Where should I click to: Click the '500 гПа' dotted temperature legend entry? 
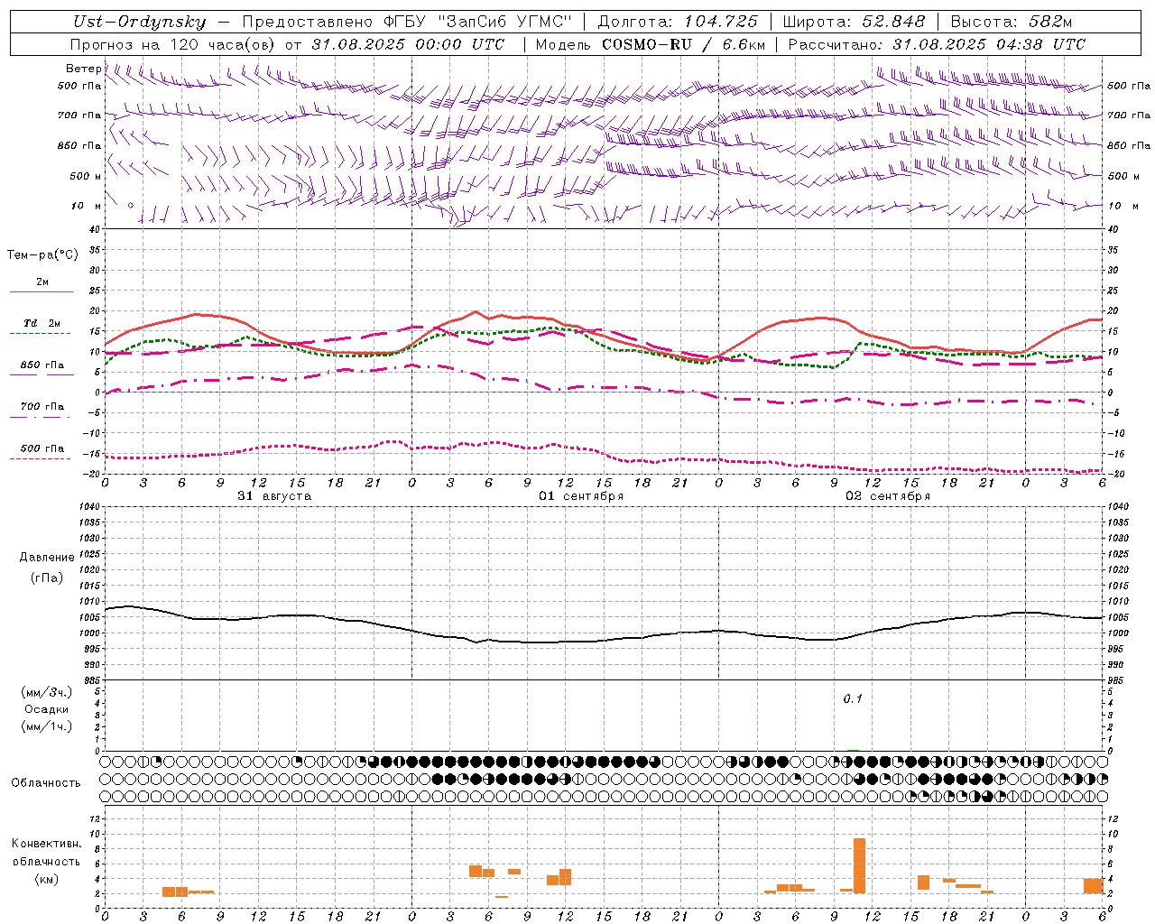pos(42,453)
